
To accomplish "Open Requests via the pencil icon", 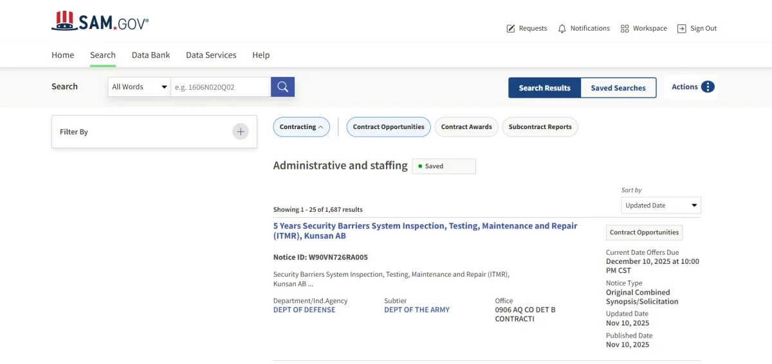I will coord(511,29).
